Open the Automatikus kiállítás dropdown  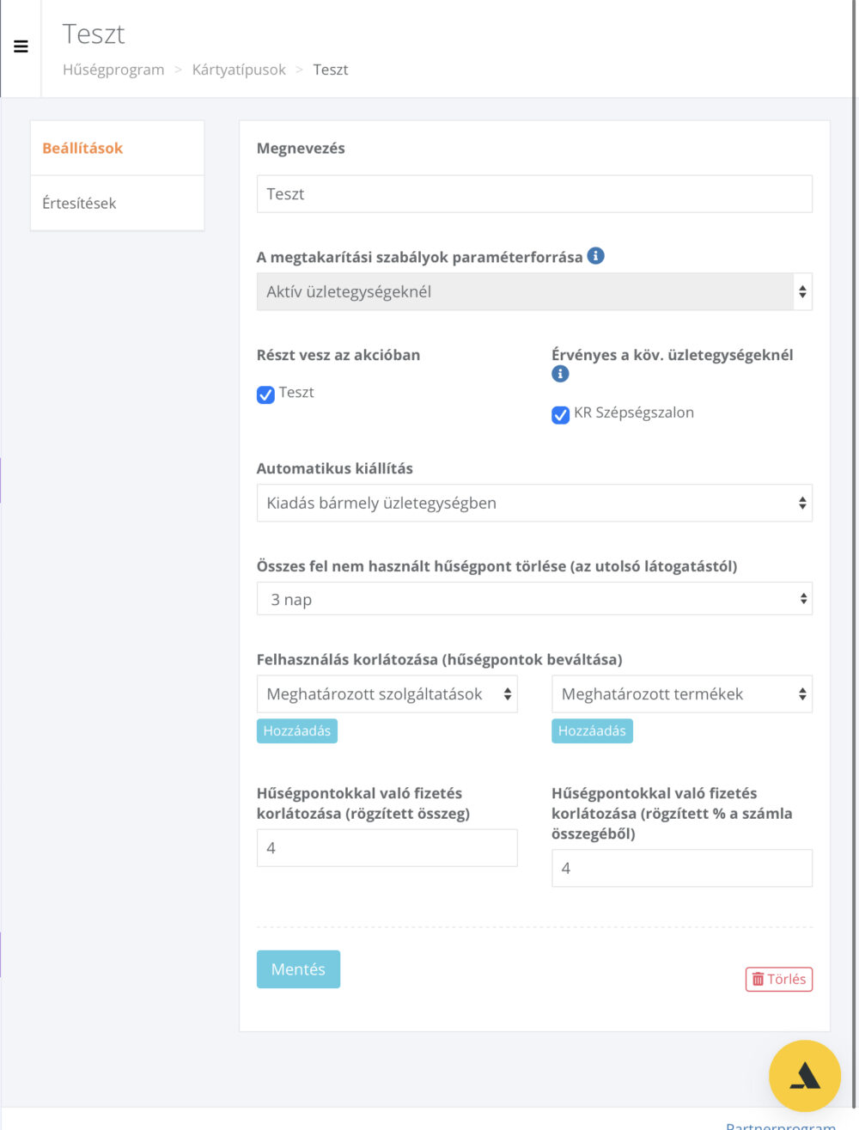[x=534, y=504]
